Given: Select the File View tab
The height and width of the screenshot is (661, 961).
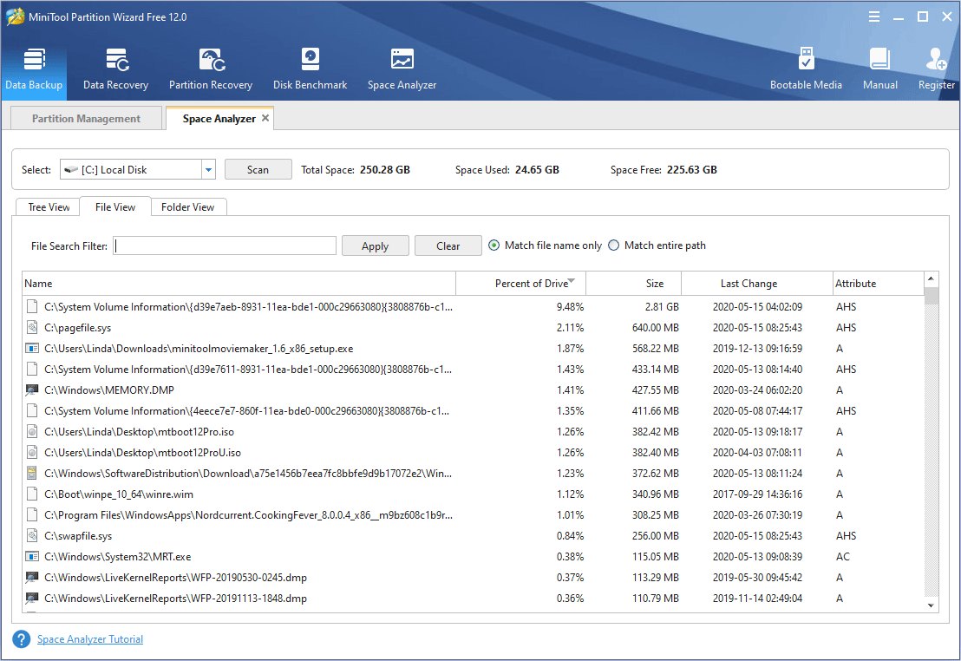Looking at the screenshot, I should pyautogui.click(x=115, y=207).
